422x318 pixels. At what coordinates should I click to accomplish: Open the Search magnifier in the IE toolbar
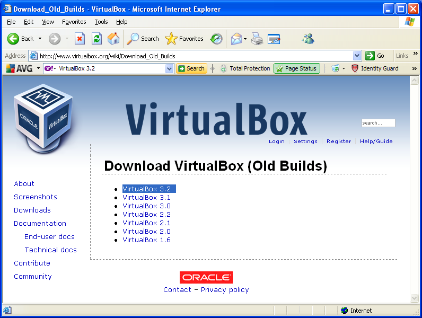coord(143,39)
